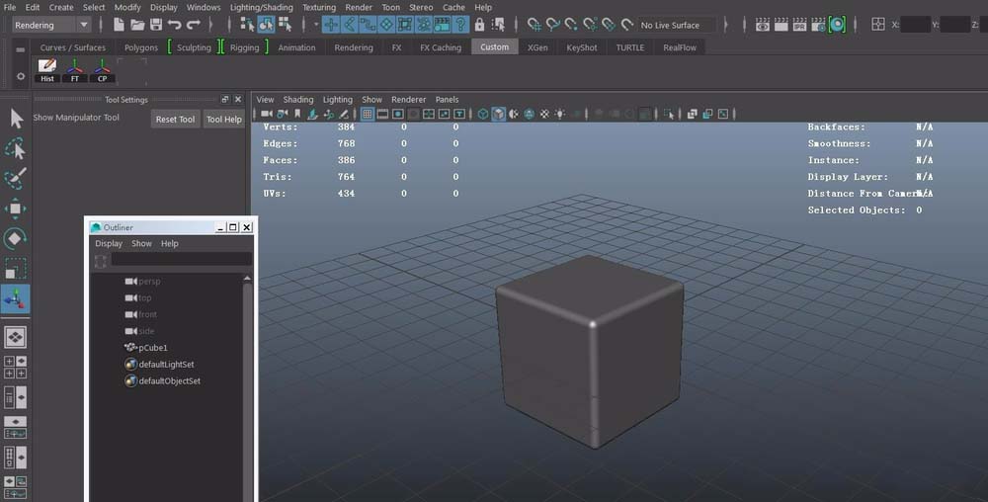Click the Tool Help button
This screenshot has width=988, height=502.
coord(223,120)
